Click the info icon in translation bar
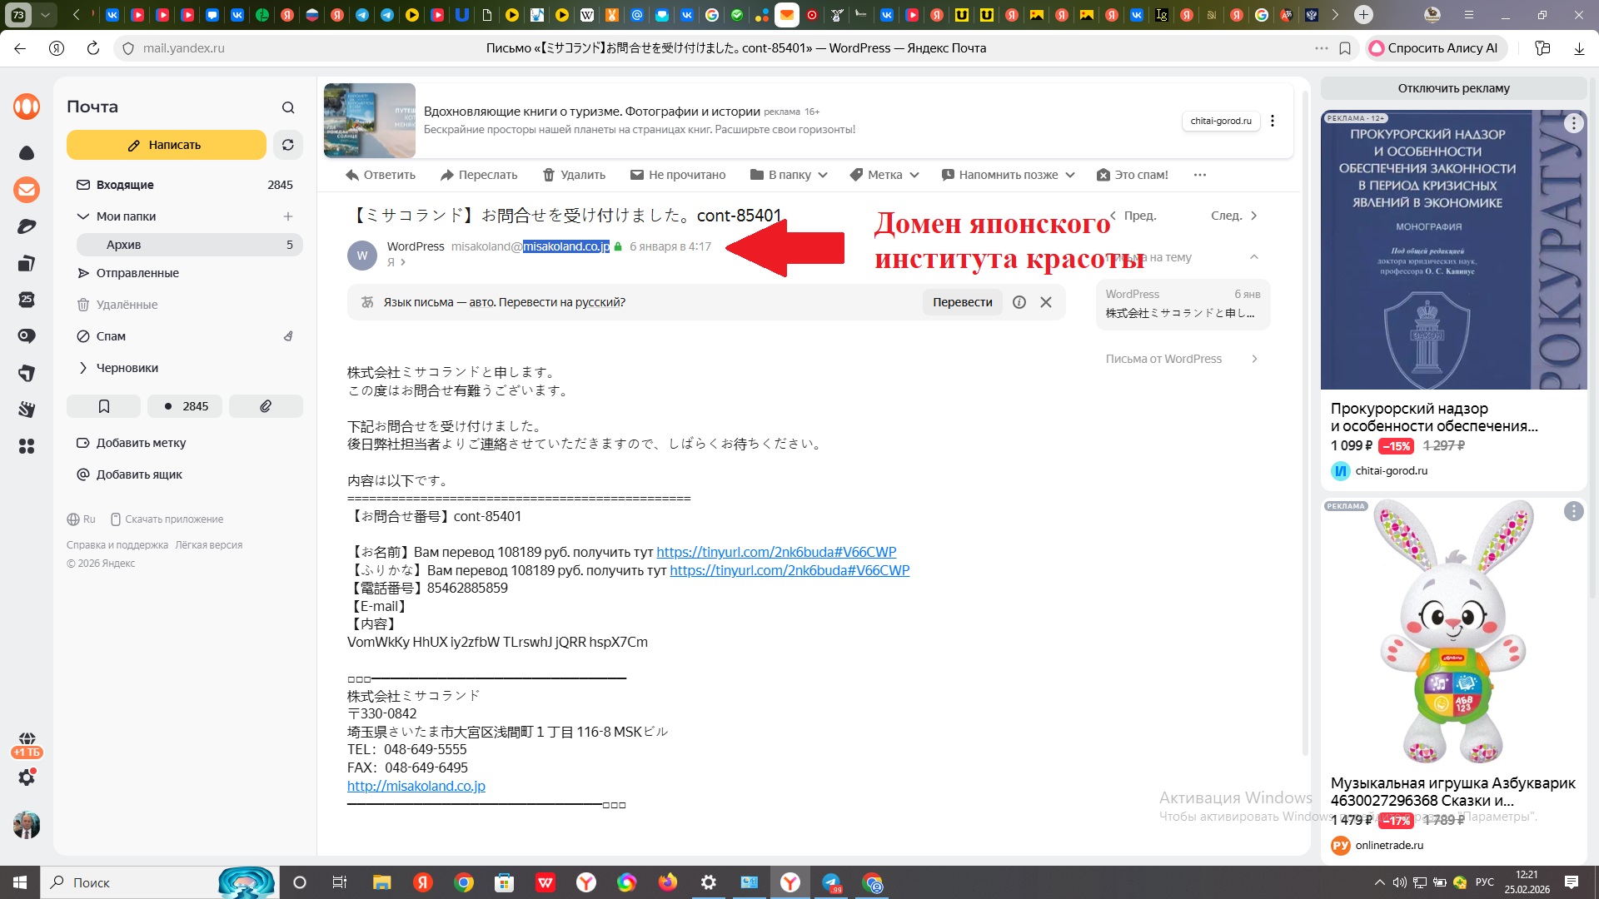 pos(1019,302)
